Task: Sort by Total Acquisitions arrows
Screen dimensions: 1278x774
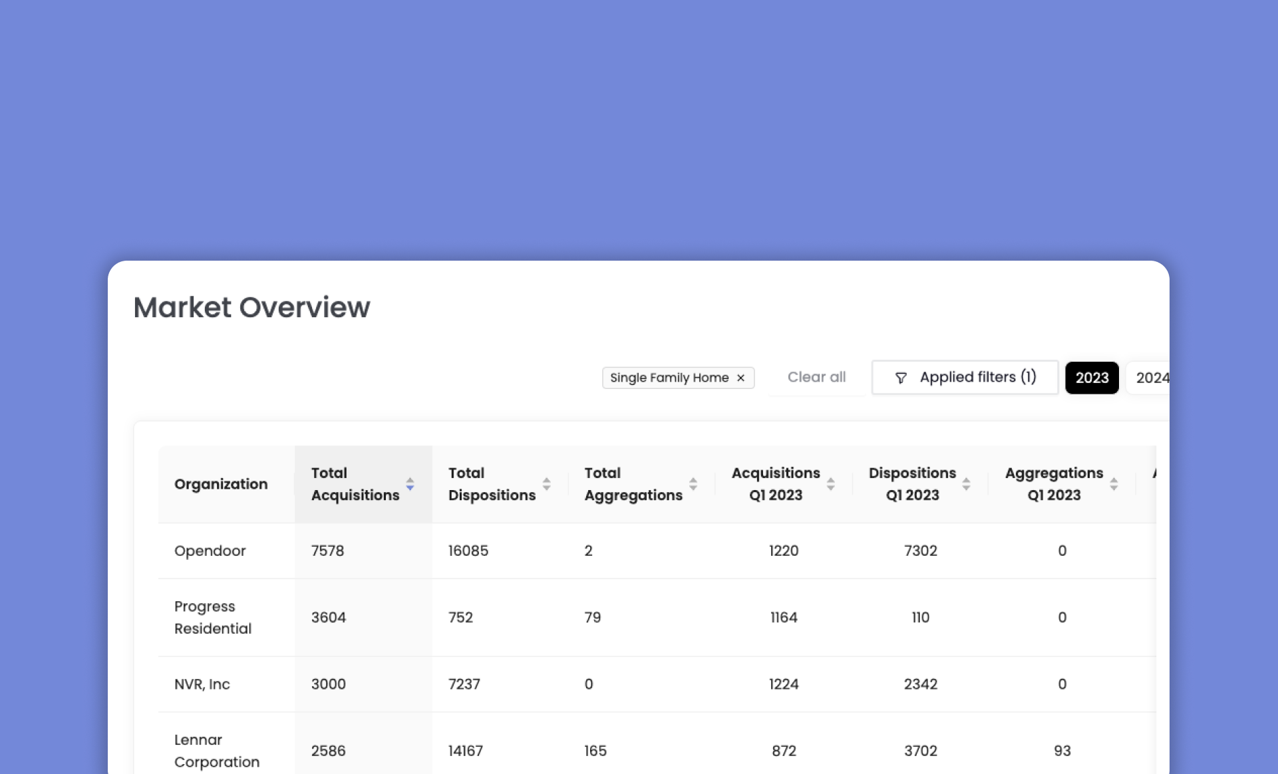Action: point(410,484)
